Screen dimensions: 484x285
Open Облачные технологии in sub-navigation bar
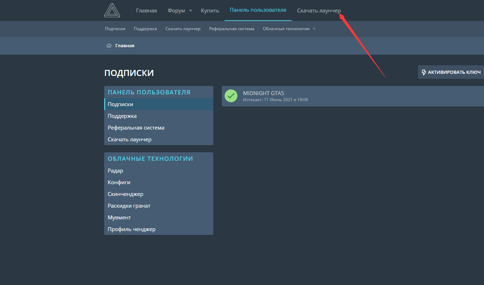click(x=286, y=29)
